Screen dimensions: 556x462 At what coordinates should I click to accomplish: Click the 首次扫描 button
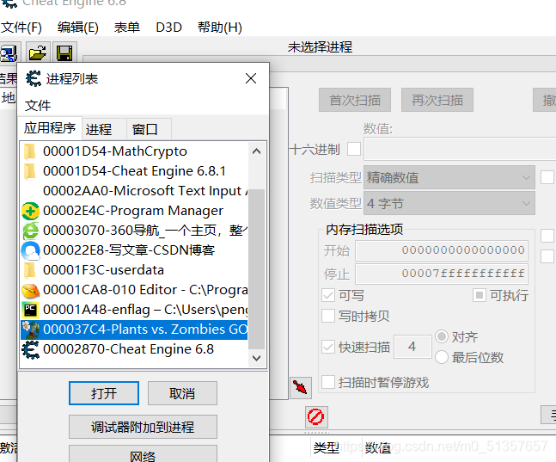click(355, 100)
